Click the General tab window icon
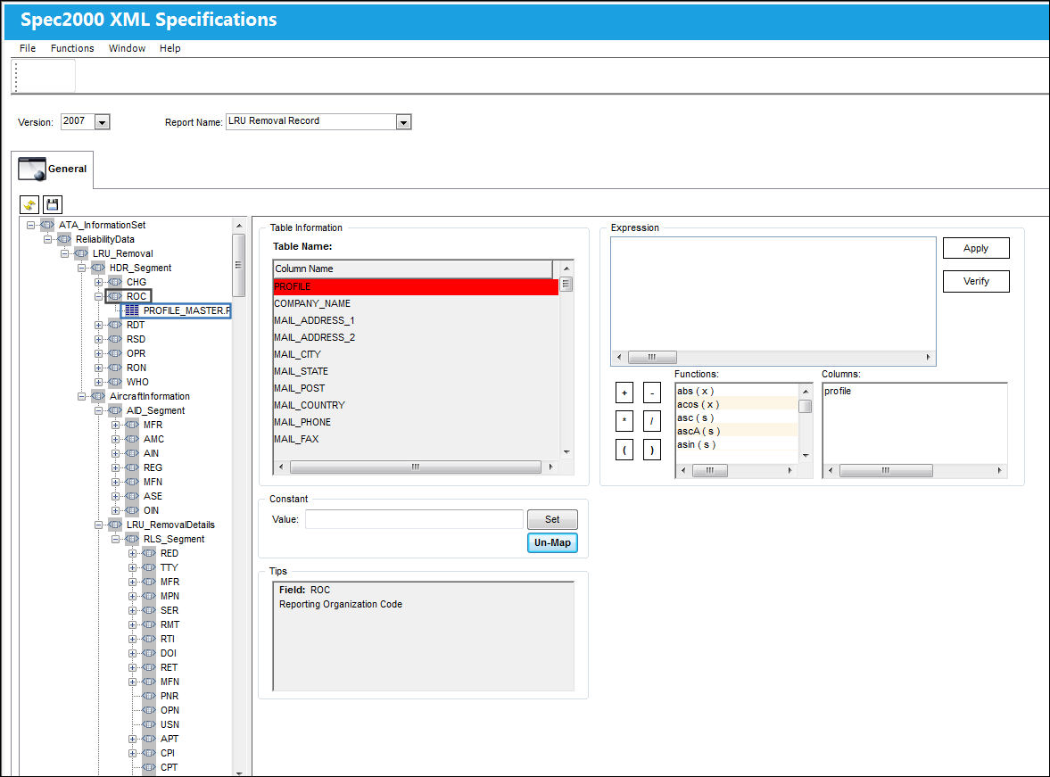This screenshot has width=1050, height=777. [x=32, y=169]
